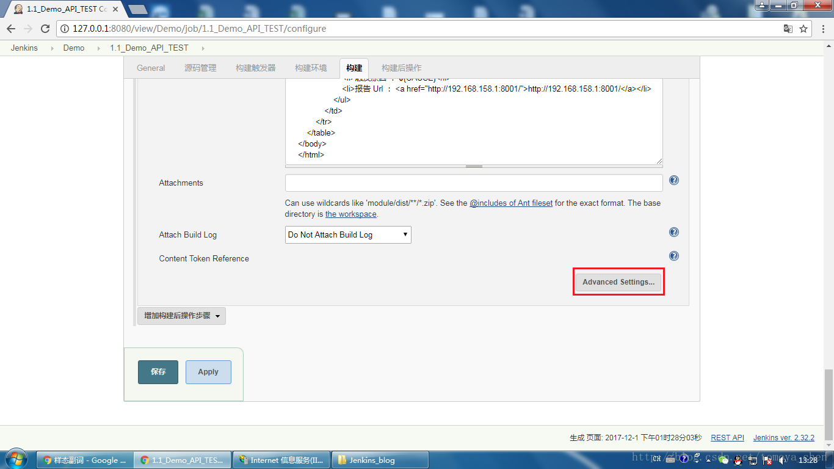Click the Attachments label text
834x469 pixels.
click(181, 183)
